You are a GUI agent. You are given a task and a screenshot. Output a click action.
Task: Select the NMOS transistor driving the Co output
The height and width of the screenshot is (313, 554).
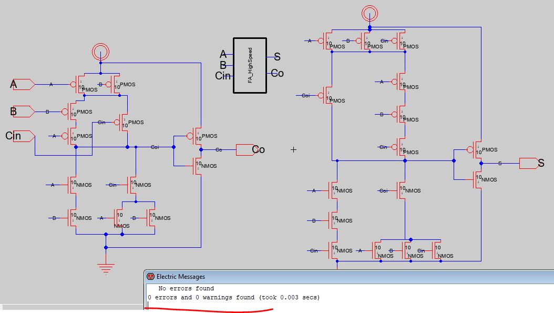198,166
